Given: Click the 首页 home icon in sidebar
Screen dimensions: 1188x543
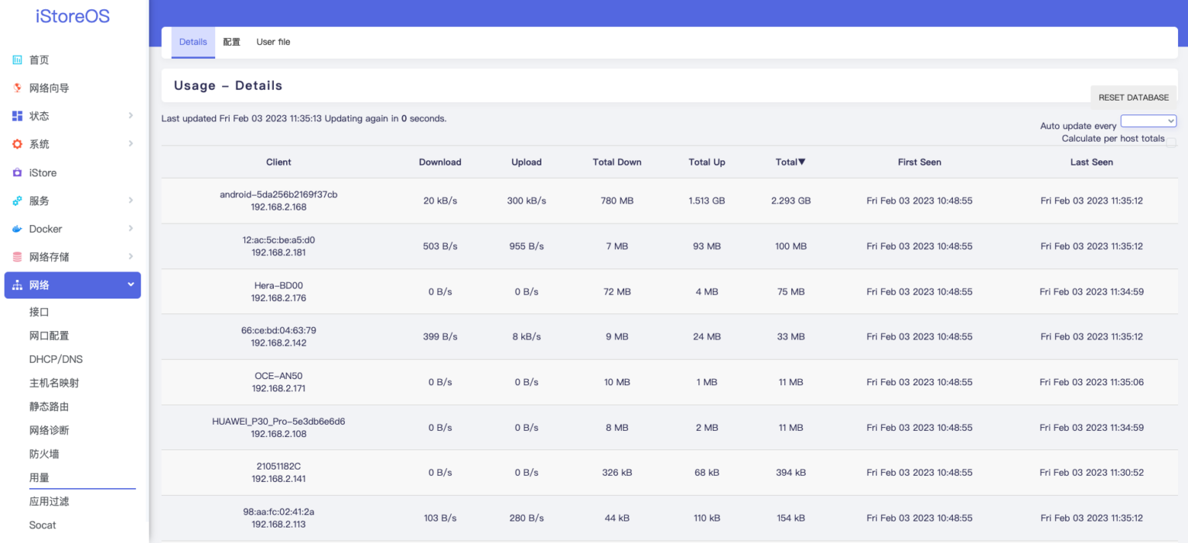Looking at the screenshot, I should [17, 60].
